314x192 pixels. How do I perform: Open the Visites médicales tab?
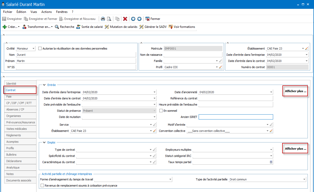click(x=20, y=129)
